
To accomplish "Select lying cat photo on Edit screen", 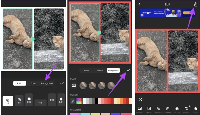I will [x=152, y=61].
